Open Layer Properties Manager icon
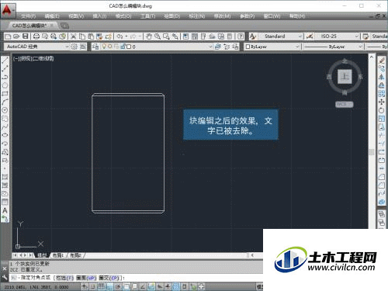388x291 pixels. pos(95,47)
